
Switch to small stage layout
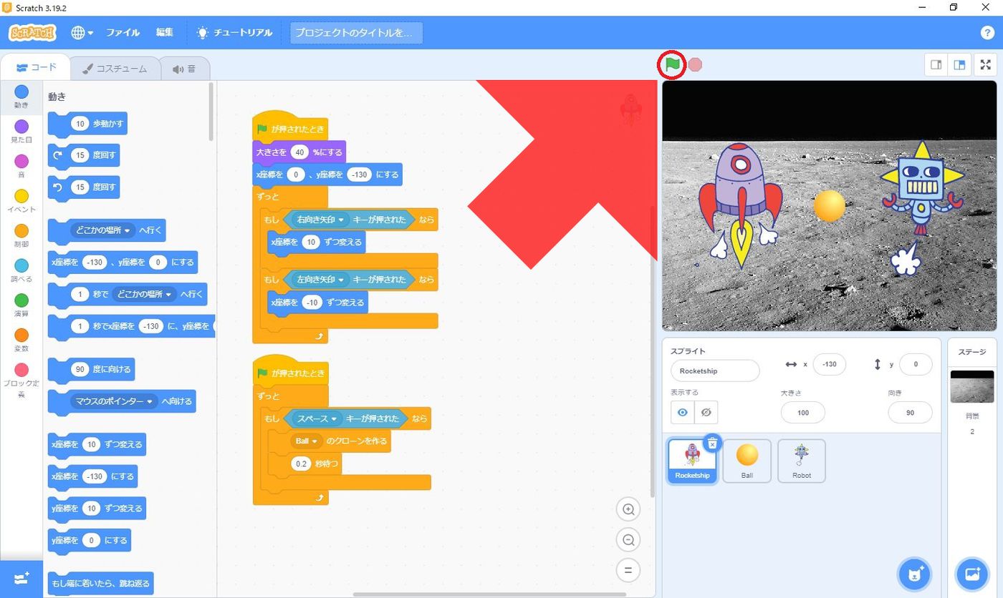point(936,65)
